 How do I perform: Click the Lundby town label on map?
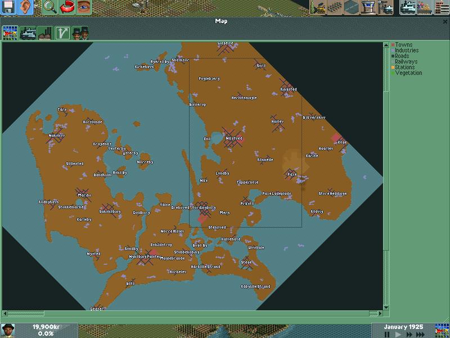click(x=222, y=174)
